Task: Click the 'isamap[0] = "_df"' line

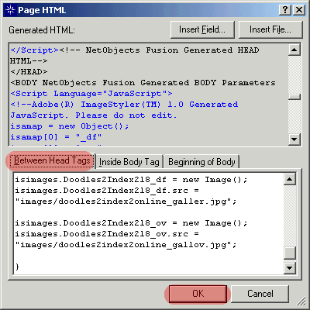Action: coord(56,137)
